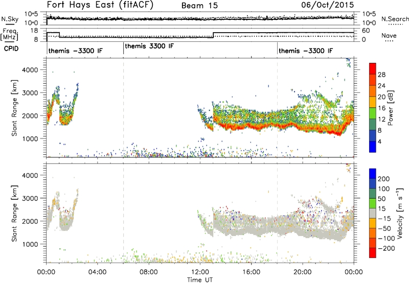The image size is (409, 283).
Task: Click velocity colorbar tick value '-200'
Action: pos(386,248)
